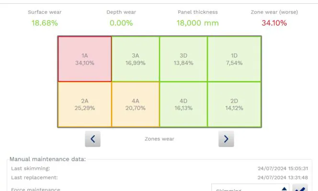This screenshot has height=191, width=318.
Task: Open the Skimming maintenance type dropdown
Action: point(250,189)
